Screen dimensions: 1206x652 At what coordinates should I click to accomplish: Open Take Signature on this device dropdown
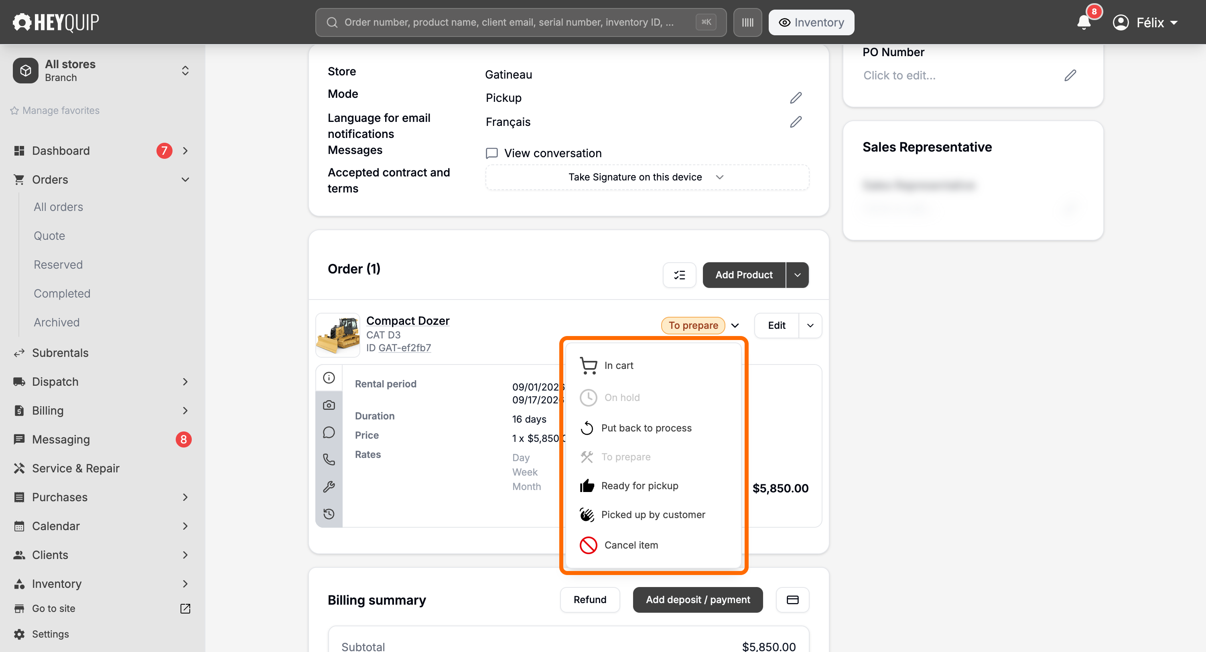pos(647,177)
